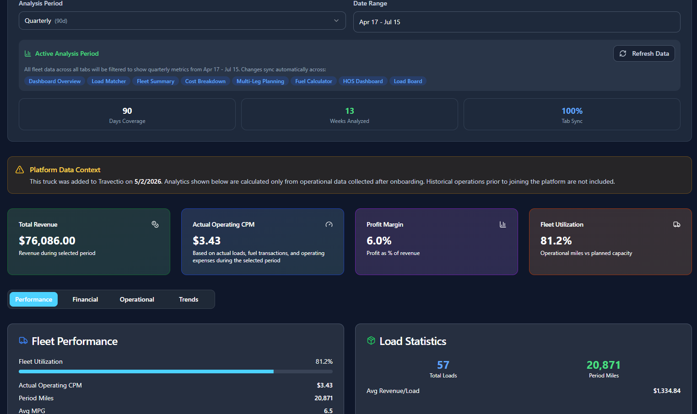The image size is (697, 414).
Task: Click the $76,086.00 total revenue value
Action: click(x=47, y=241)
